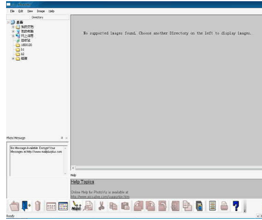
Task: Click the mail pencil icon
Action: [x=76, y=206]
